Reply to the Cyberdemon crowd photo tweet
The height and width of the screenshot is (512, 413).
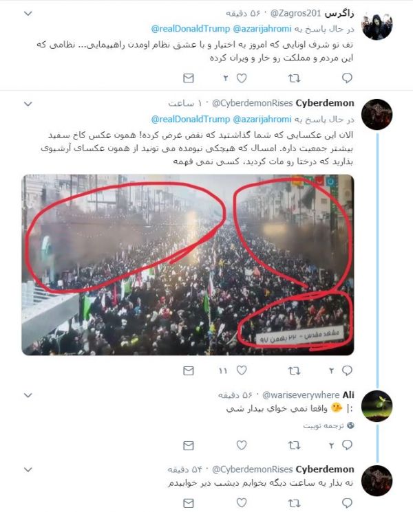[x=347, y=370]
